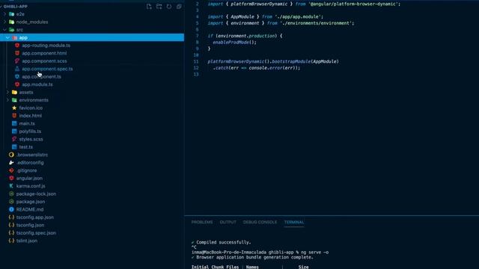Expand the node_modules folder chevron

tap(4, 22)
